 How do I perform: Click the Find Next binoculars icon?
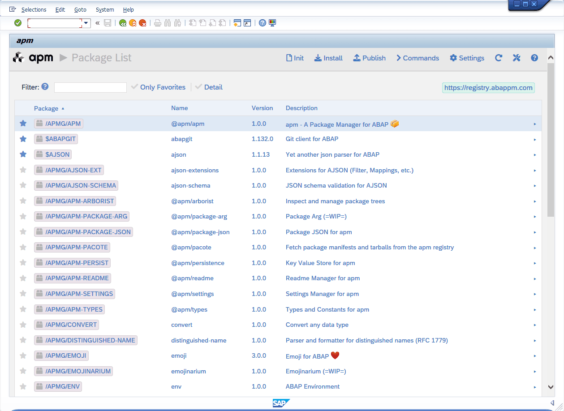(177, 23)
